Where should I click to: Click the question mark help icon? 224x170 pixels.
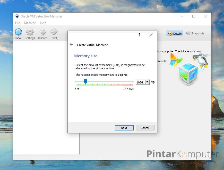pos(140,35)
